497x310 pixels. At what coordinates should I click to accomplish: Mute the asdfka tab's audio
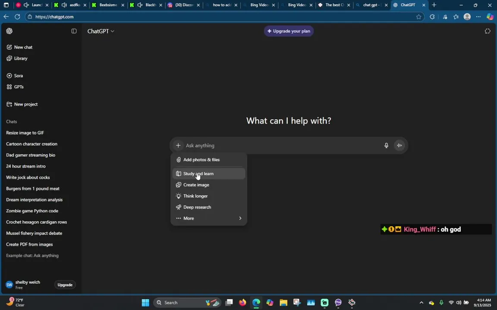64,5
